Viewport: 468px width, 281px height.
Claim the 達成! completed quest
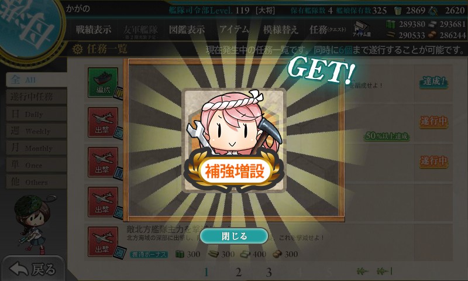[433, 81]
